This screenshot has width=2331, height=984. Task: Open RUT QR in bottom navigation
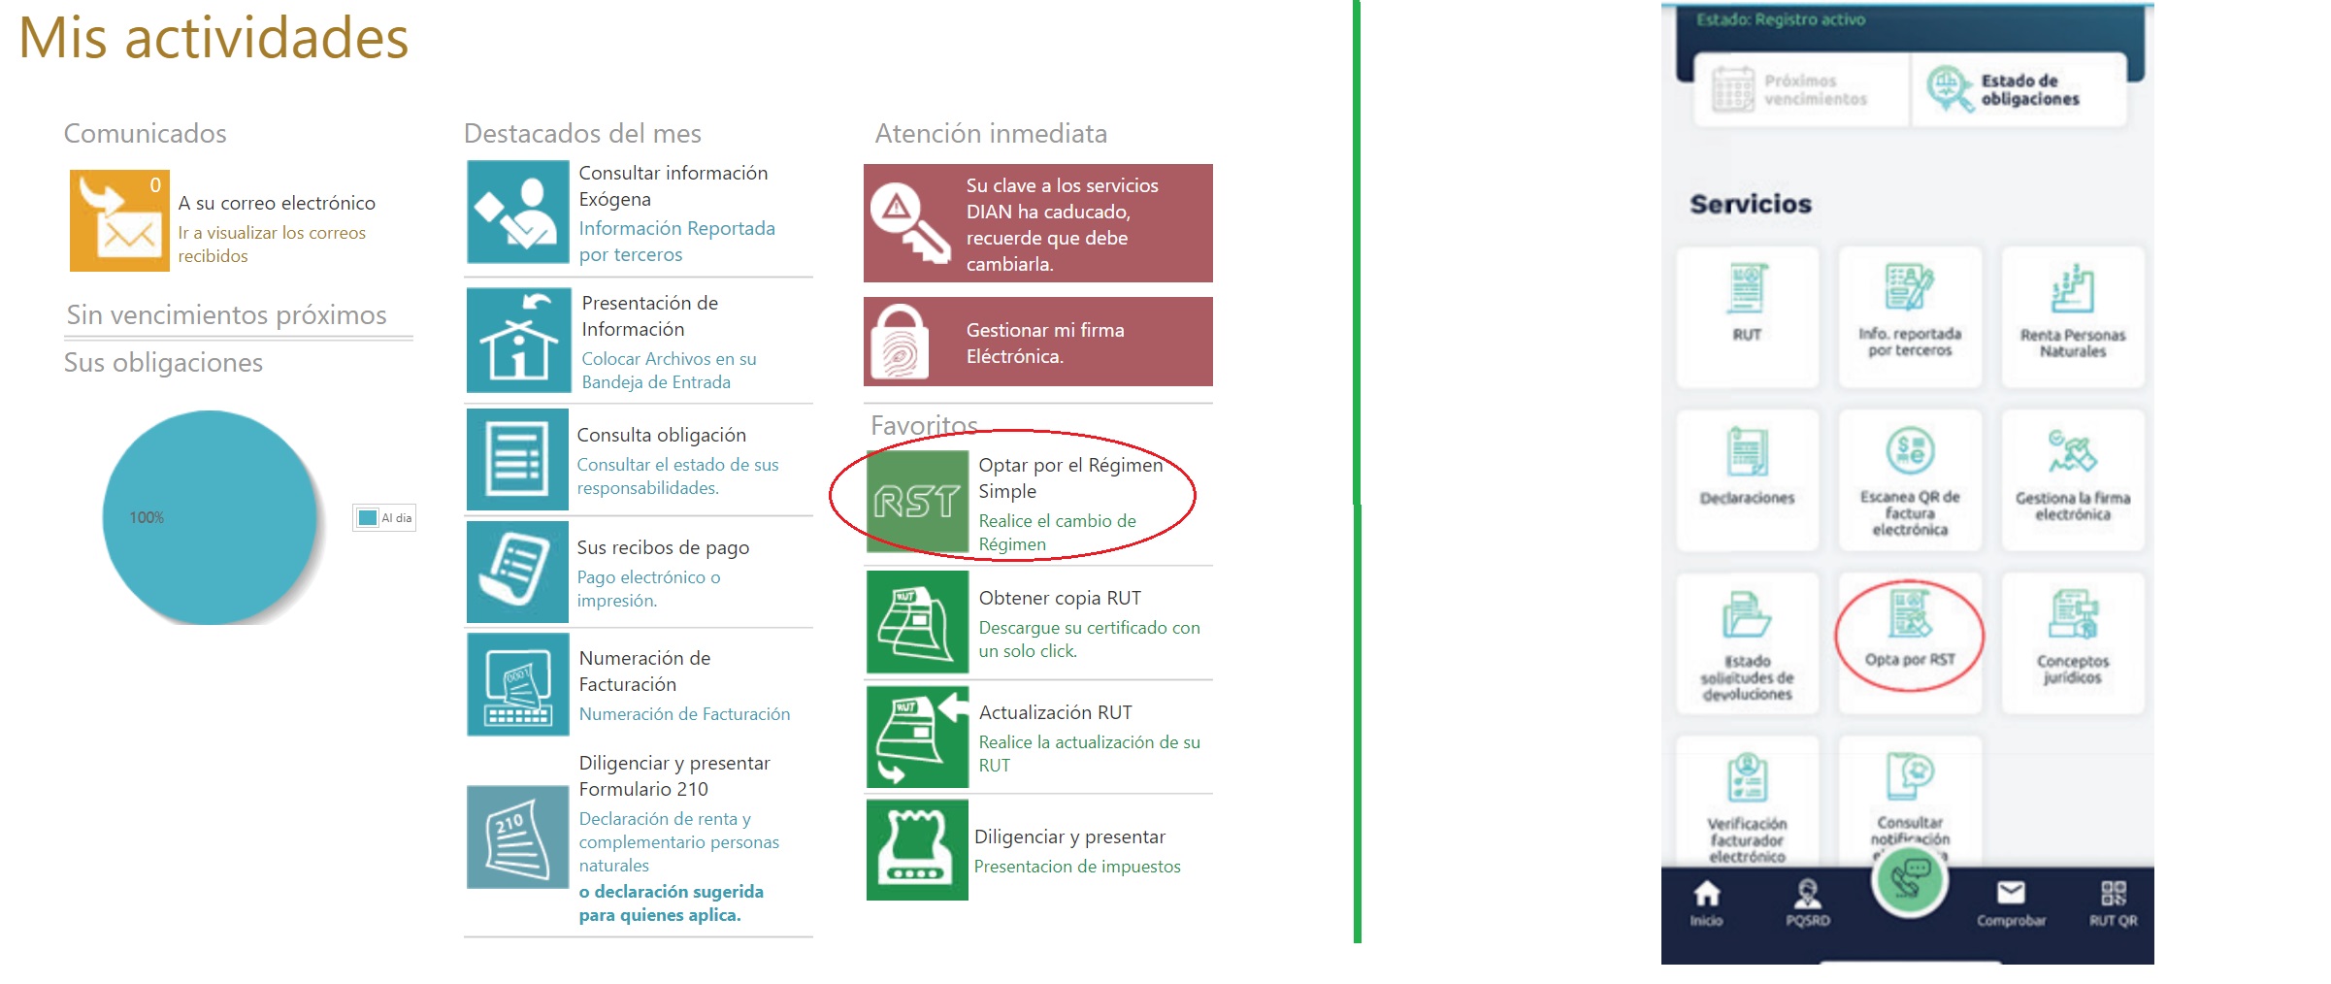pos(2113,902)
